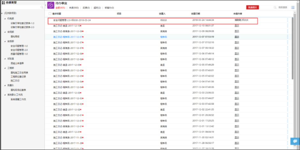Click the grid icon beside 全部类型
Screen dimensions: 300x150
3,3
